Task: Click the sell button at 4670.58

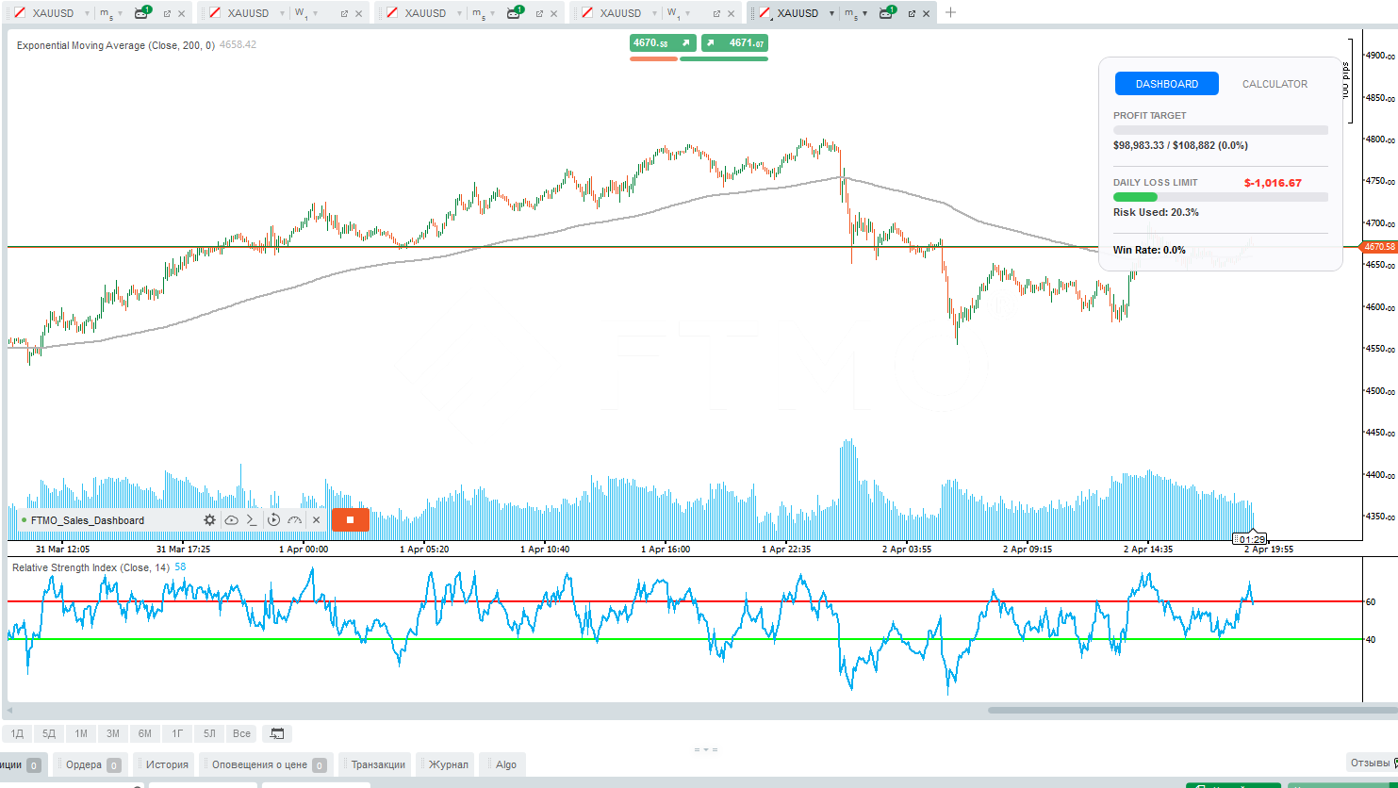Action: point(663,43)
